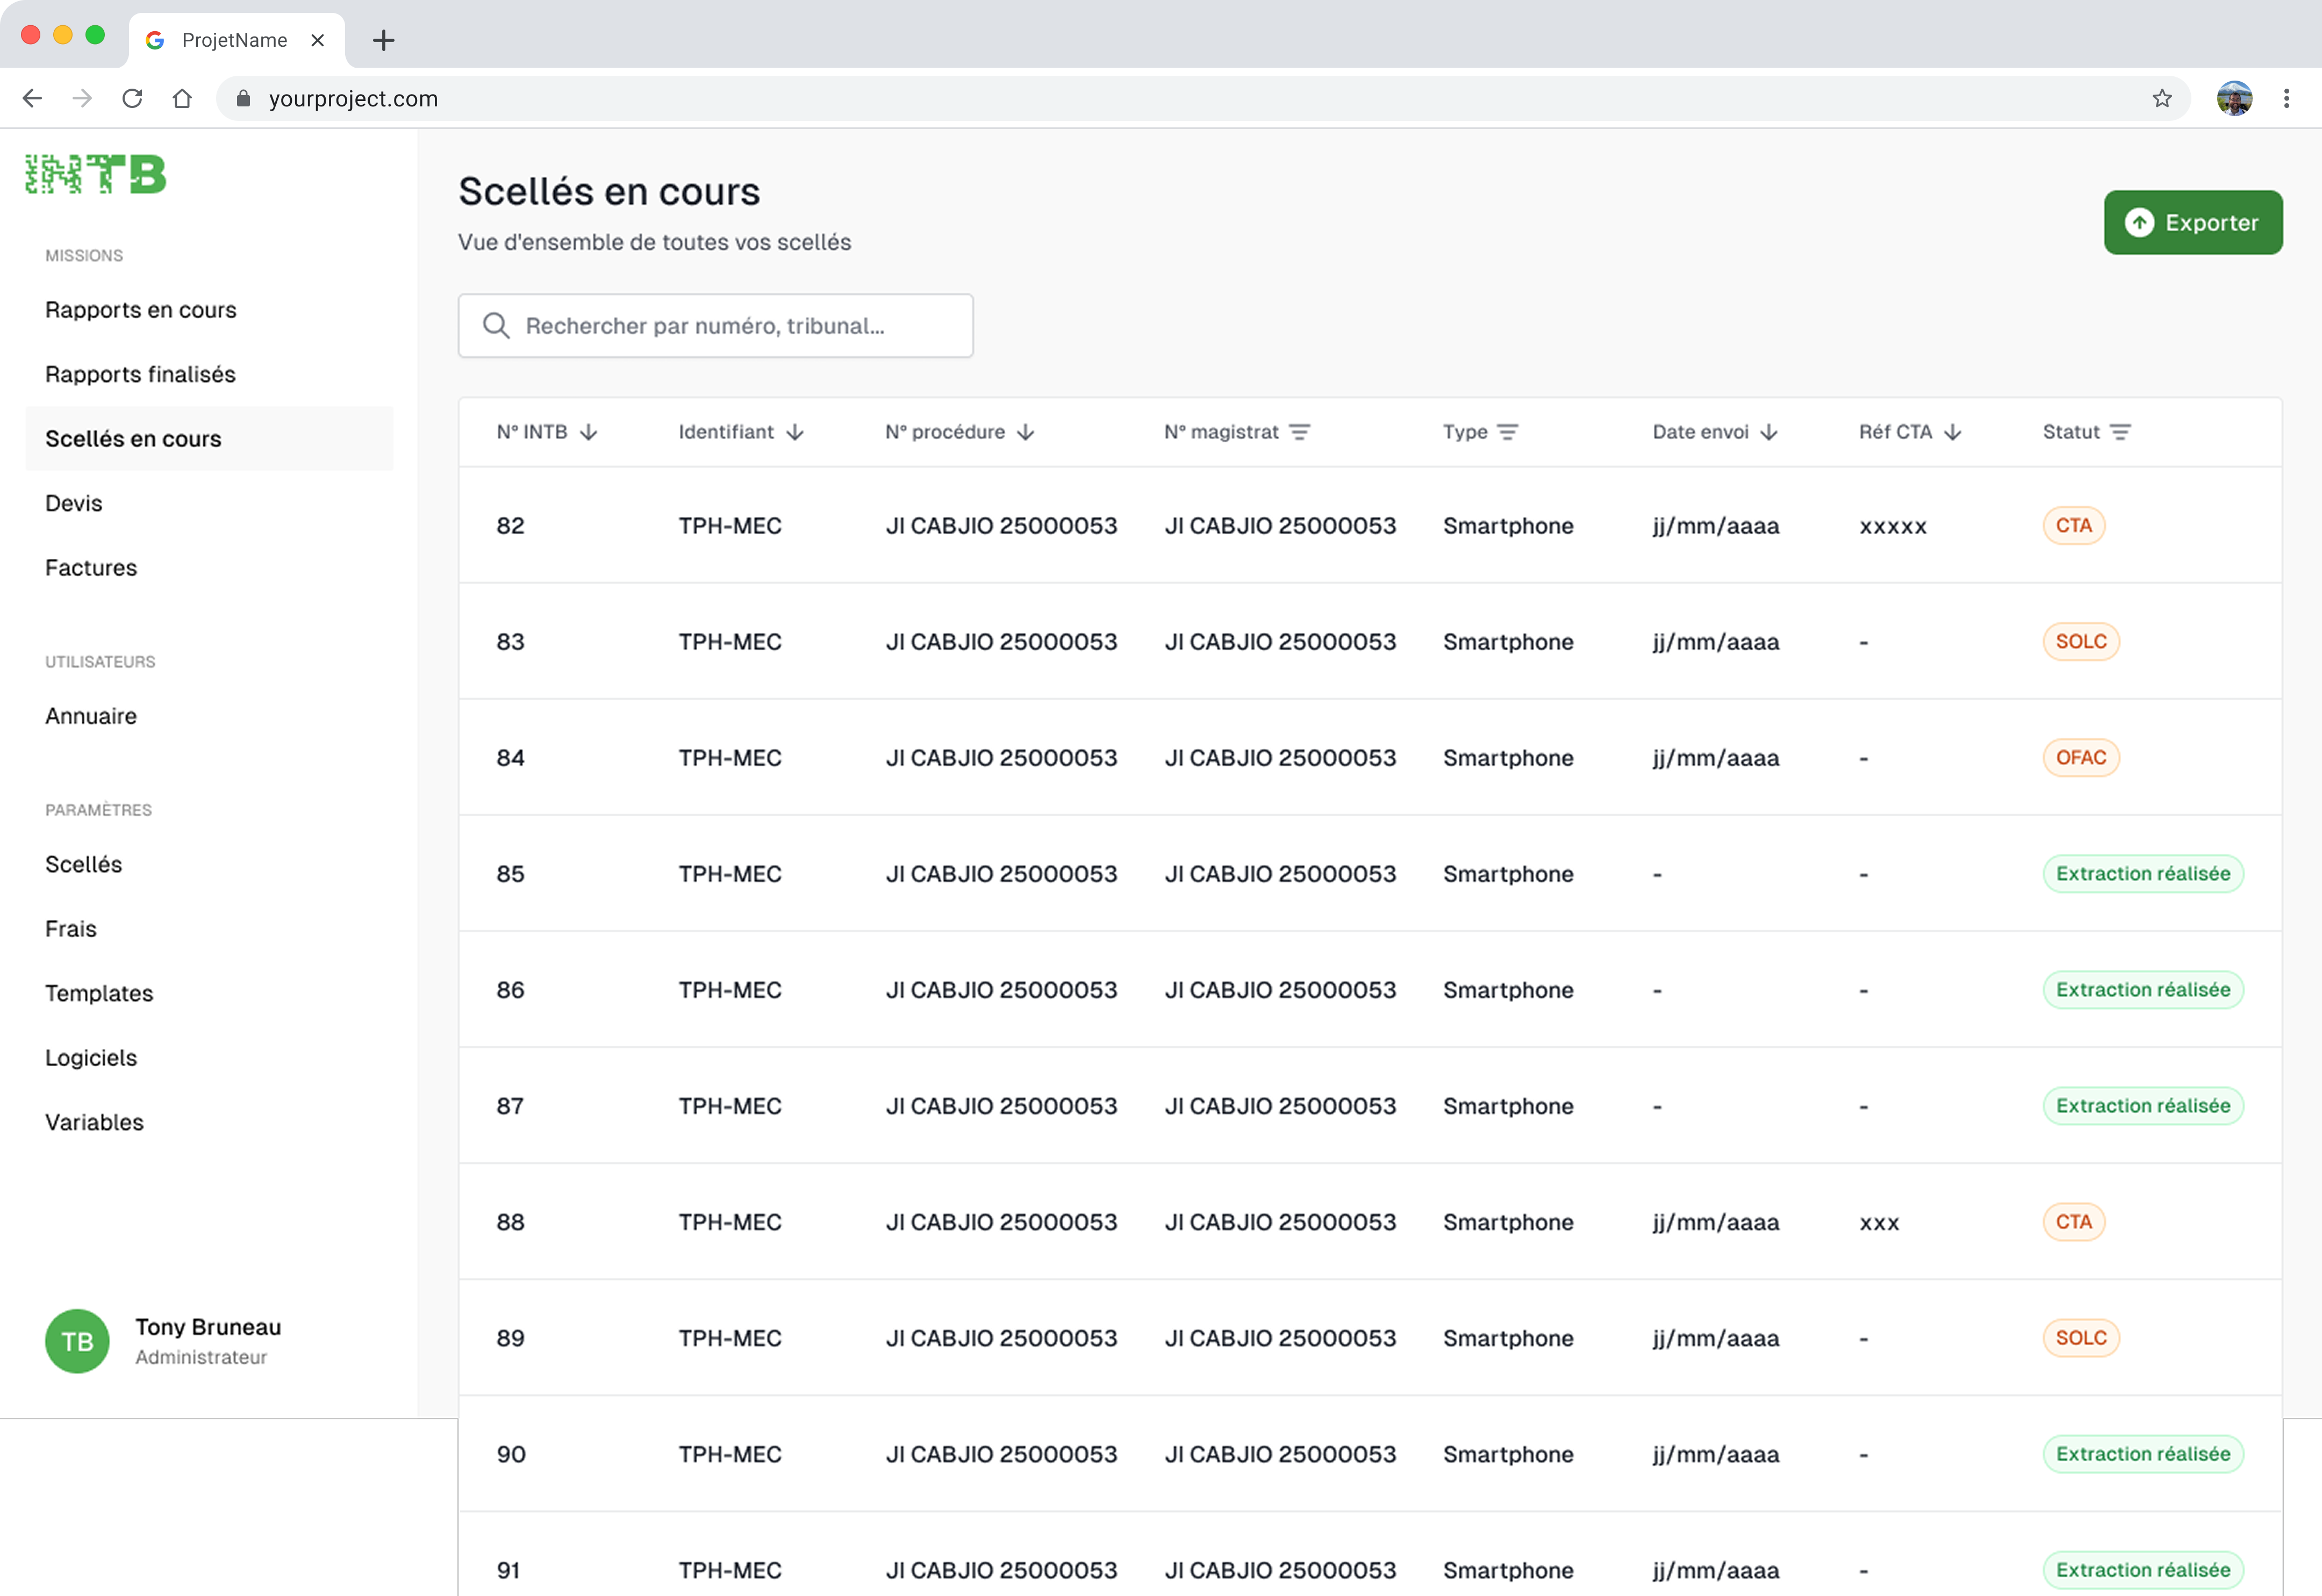This screenshot has width=2322, height=1596.
Task: Sort by N° procédure arrow
Action: pos(1026,432)
